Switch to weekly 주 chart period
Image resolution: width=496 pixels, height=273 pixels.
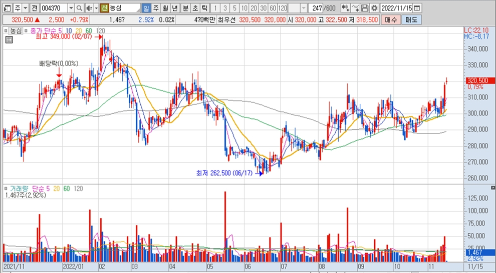(x=155, y=8)
